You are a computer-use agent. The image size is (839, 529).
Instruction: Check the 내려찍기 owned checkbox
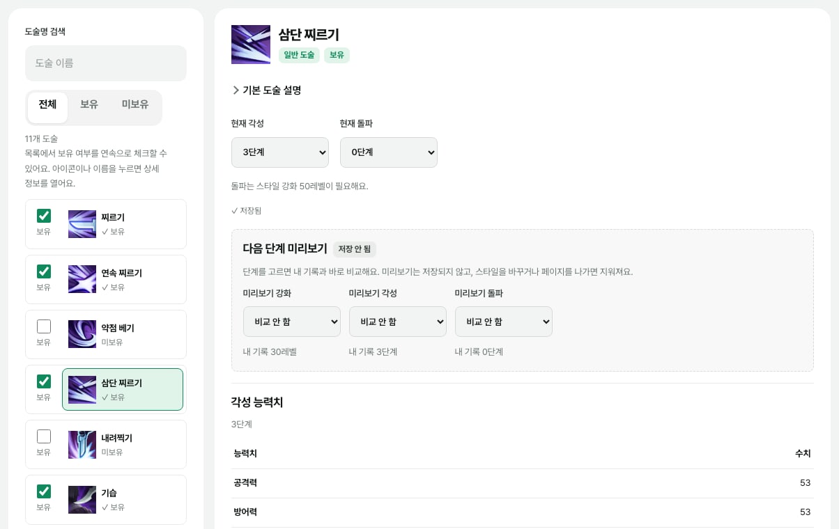click(44, 436)
